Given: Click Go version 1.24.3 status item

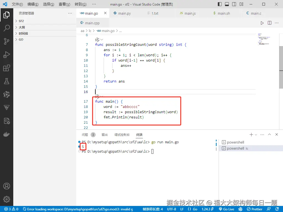Looking at the screenshot, I should 208,209.
